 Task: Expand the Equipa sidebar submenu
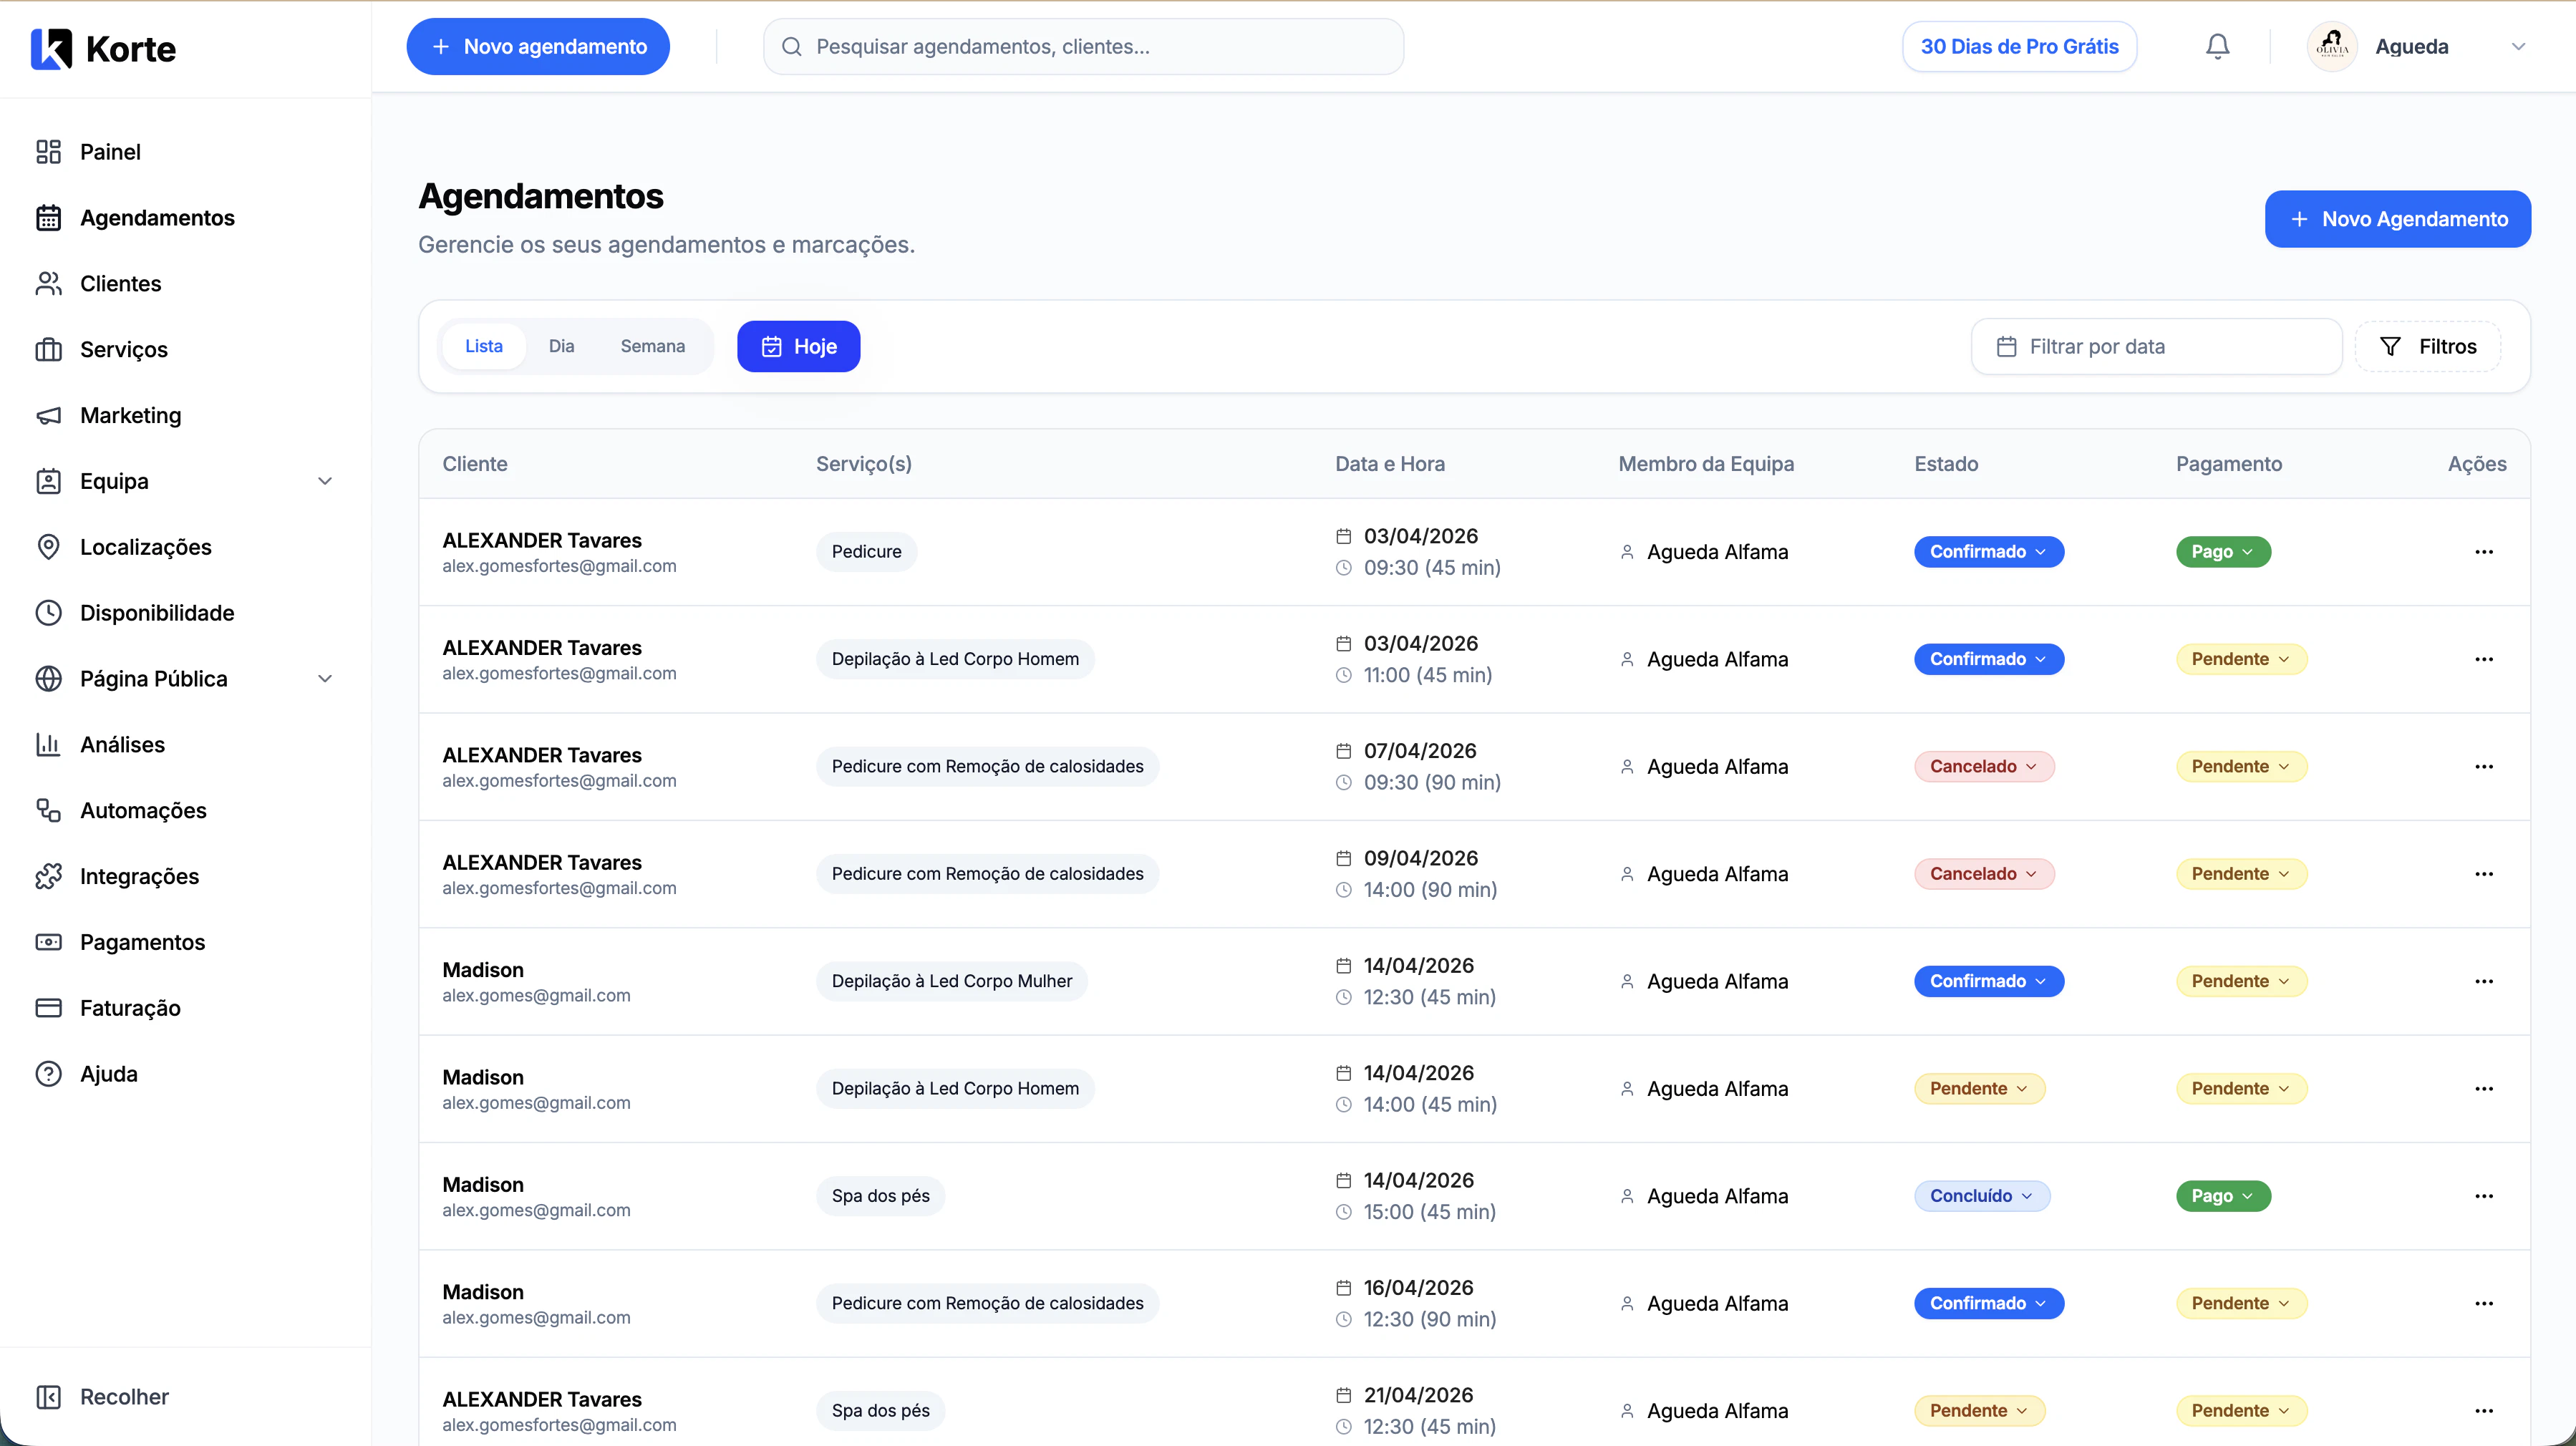[x=324, y=481]
